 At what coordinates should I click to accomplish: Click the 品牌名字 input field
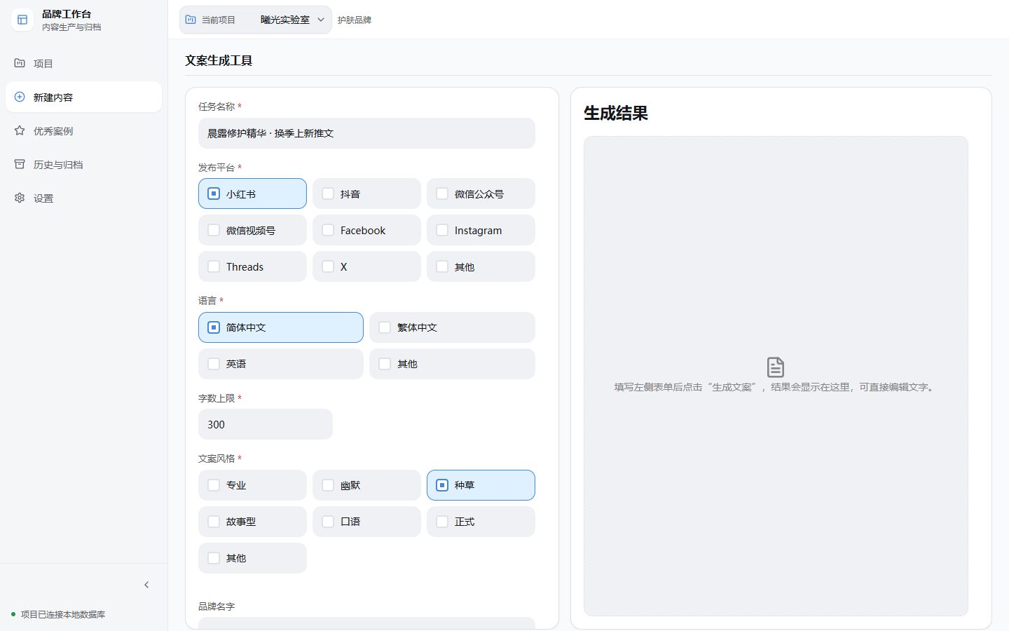click(x=366, y=623)
